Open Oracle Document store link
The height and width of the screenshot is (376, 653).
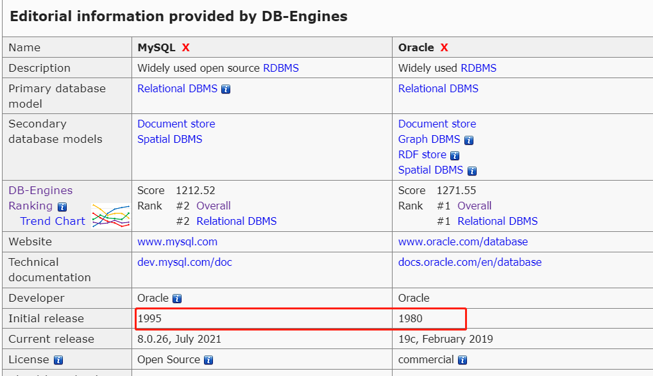[x=437, y=124]
